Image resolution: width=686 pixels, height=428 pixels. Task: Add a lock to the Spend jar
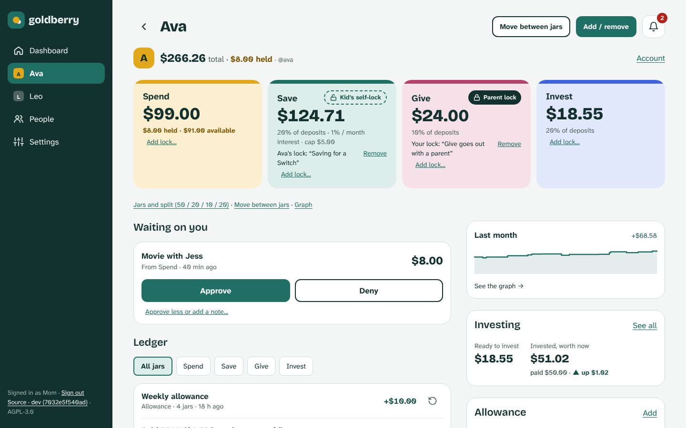tap(161, 142)
